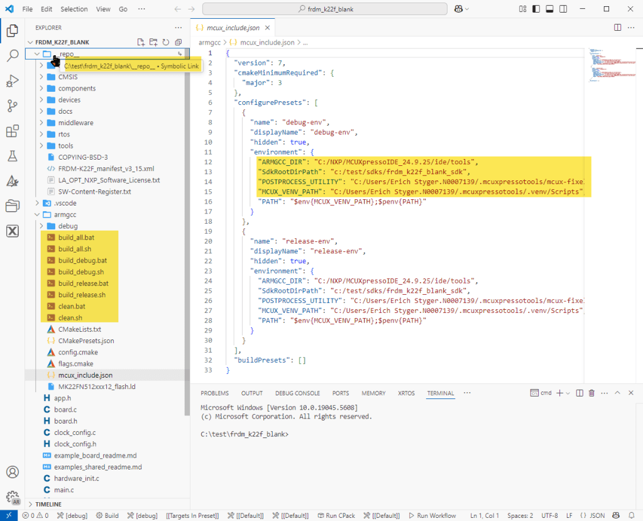Viewport: 643px width, 521px height.
Task: Expand the CMSIS folder
Action: pos(67,77)
